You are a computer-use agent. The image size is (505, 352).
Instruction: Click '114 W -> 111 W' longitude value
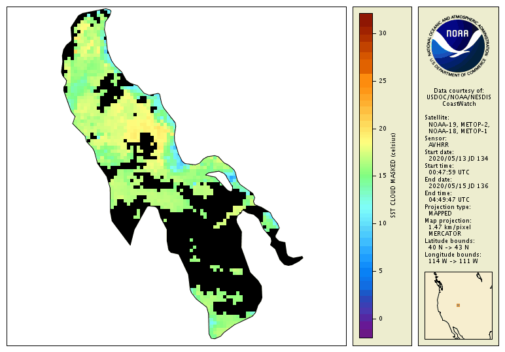click(453, 261)
